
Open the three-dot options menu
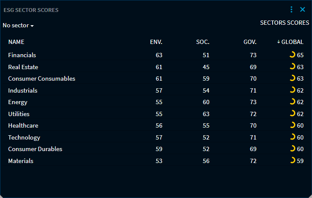pos(291,9)
